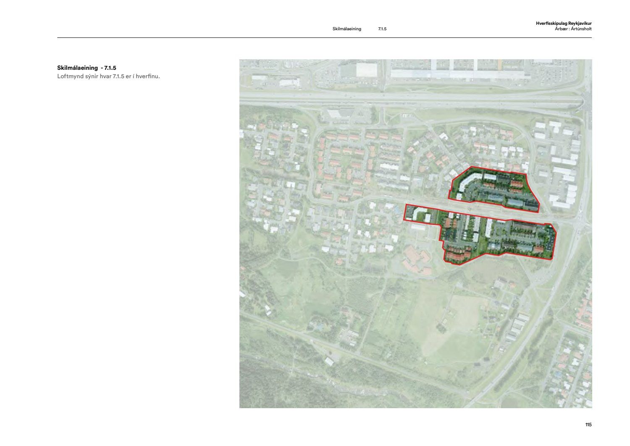The height and width of the screenshot is (446, 630).
Task: Click the long white warehouse roof north of the highway
Action: [458, 74]
